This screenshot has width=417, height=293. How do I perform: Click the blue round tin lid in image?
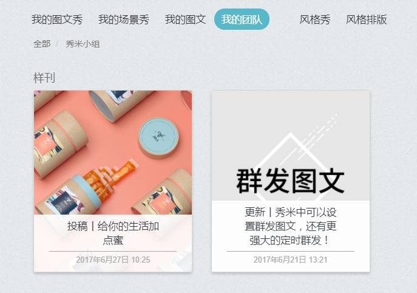[159, 138]
